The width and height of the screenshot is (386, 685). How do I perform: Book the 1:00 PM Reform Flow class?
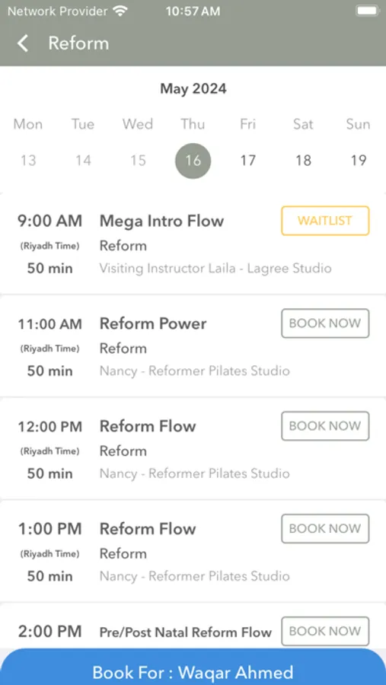[x=325, y=529]
